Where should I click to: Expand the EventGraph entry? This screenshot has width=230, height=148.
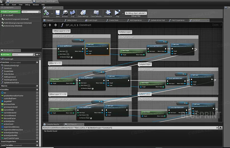pyautogui.click(x=1, y=59)
